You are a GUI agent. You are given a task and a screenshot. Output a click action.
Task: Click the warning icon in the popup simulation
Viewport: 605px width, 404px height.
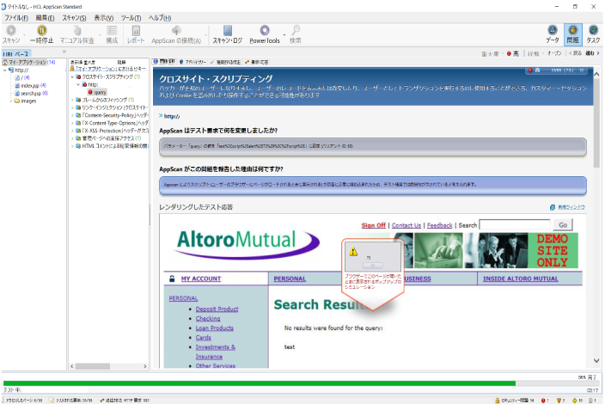(x=353, y=252)
